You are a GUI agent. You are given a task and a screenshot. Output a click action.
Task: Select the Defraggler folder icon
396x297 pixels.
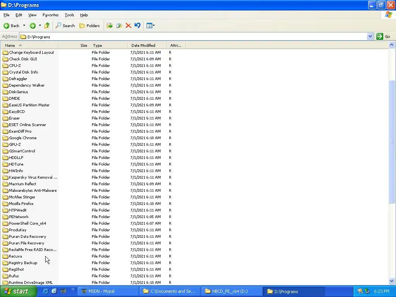pyautogui.click(x=5, y=79)
